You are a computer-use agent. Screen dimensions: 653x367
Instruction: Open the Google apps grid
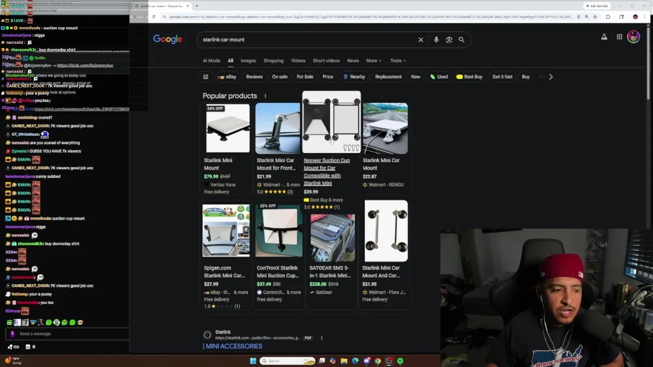coord(619,37)
